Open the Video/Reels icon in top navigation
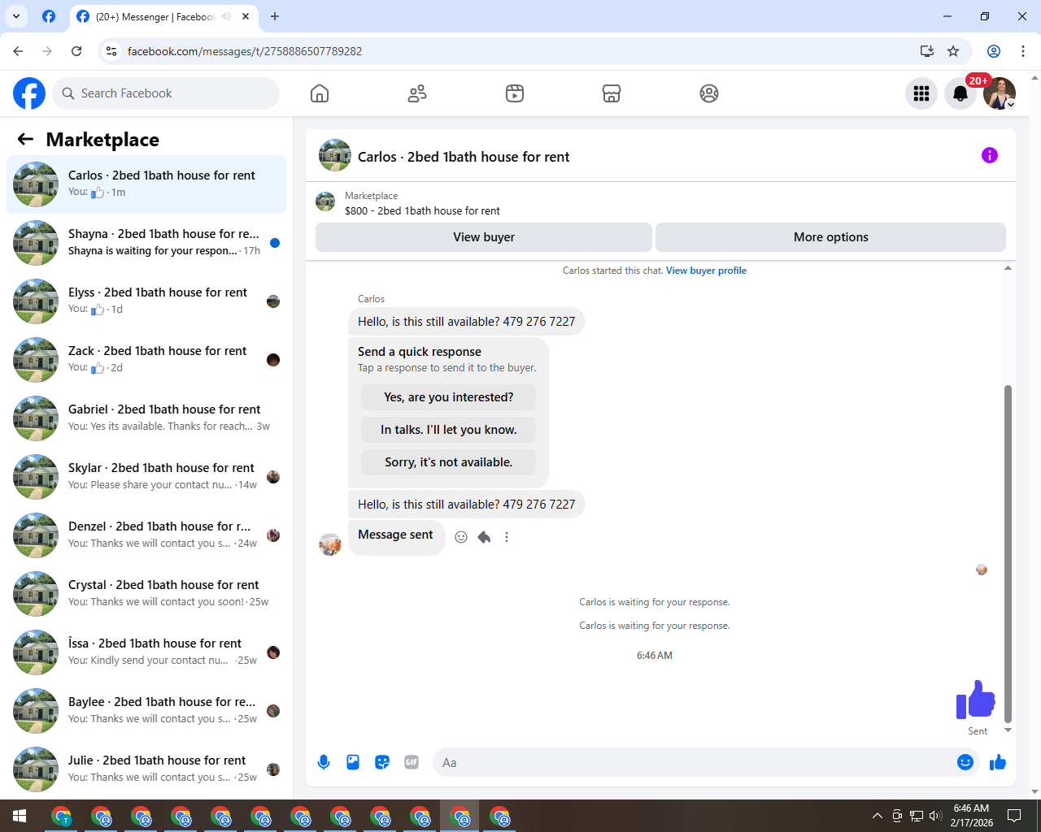Screen dimensions: 1041x832 515,93
